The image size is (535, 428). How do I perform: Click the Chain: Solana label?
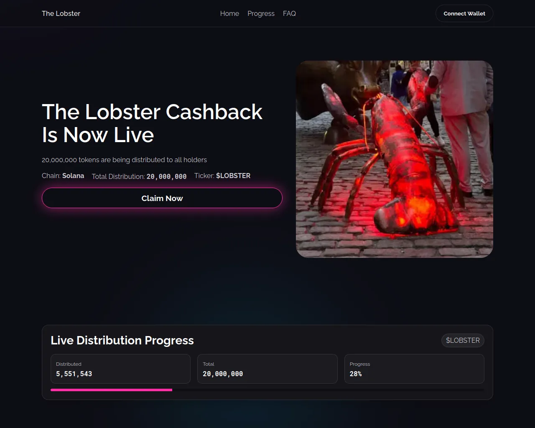tap(63, 176)
